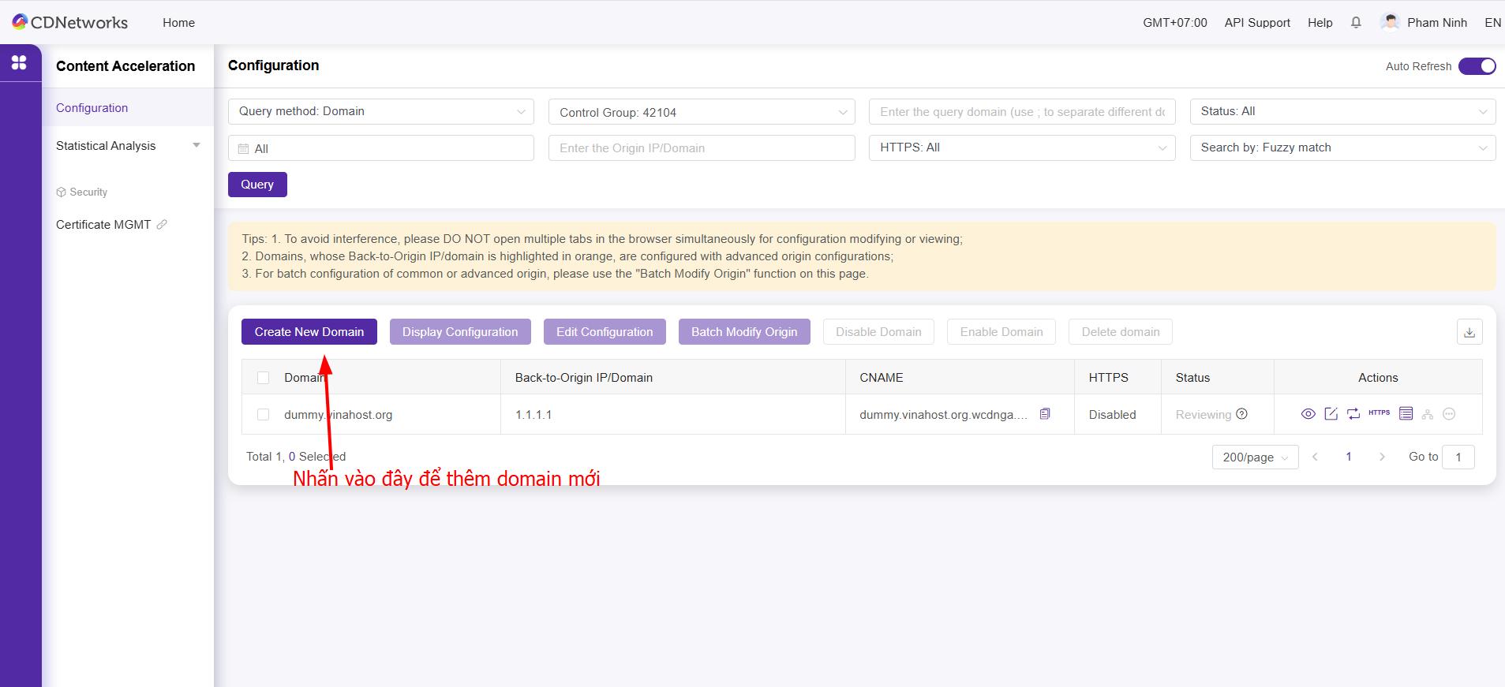Viewport: 1505px width, 687px height.
Task: Check the dummy.vinahost.org row checkbox
Action: point(264,415)
